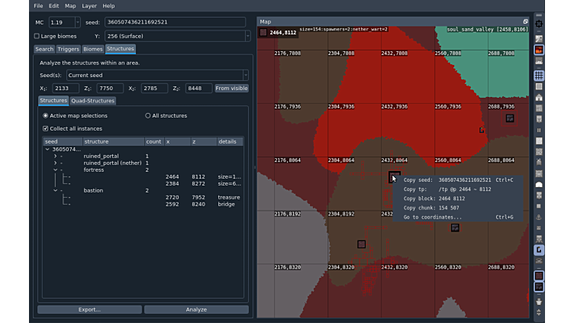Viewport: 574px width, 323px height.
Task: Collapse the bastion tree row
Action: tap(55, 190)
